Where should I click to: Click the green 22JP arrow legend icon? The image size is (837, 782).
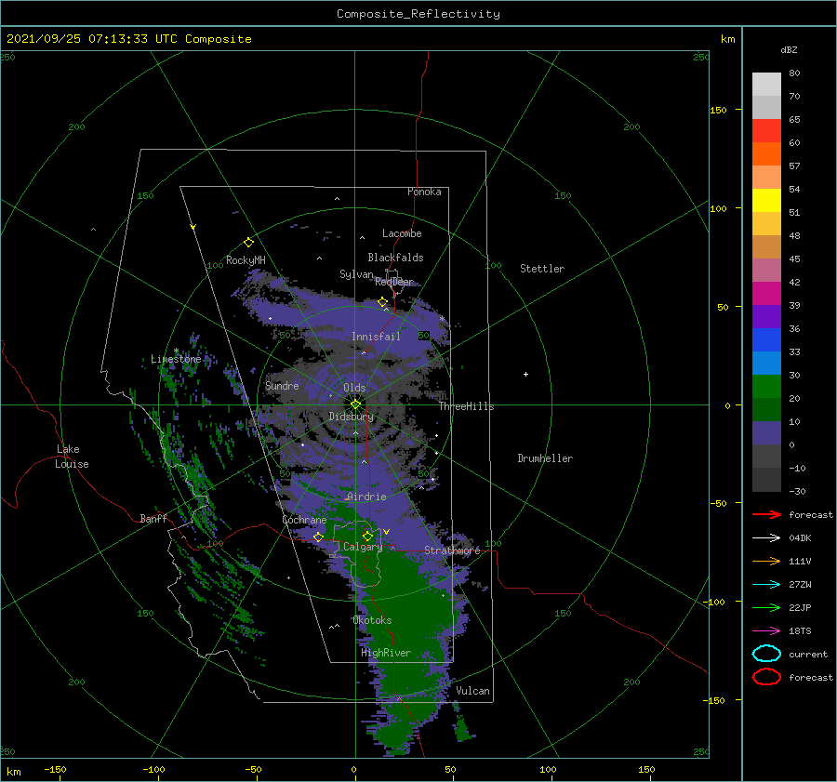coord(766,607)
